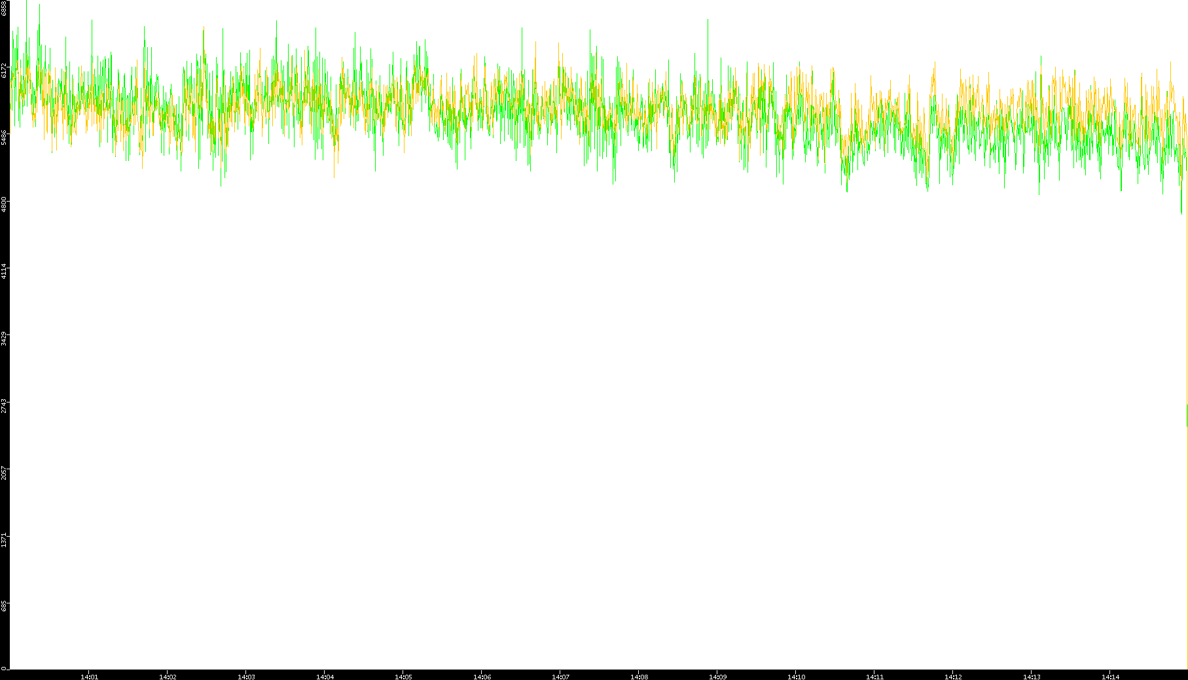Click the 14:01 time axis label
Image resolution: width=1188 pixels, height=680 pixels.
pos(89,676)
